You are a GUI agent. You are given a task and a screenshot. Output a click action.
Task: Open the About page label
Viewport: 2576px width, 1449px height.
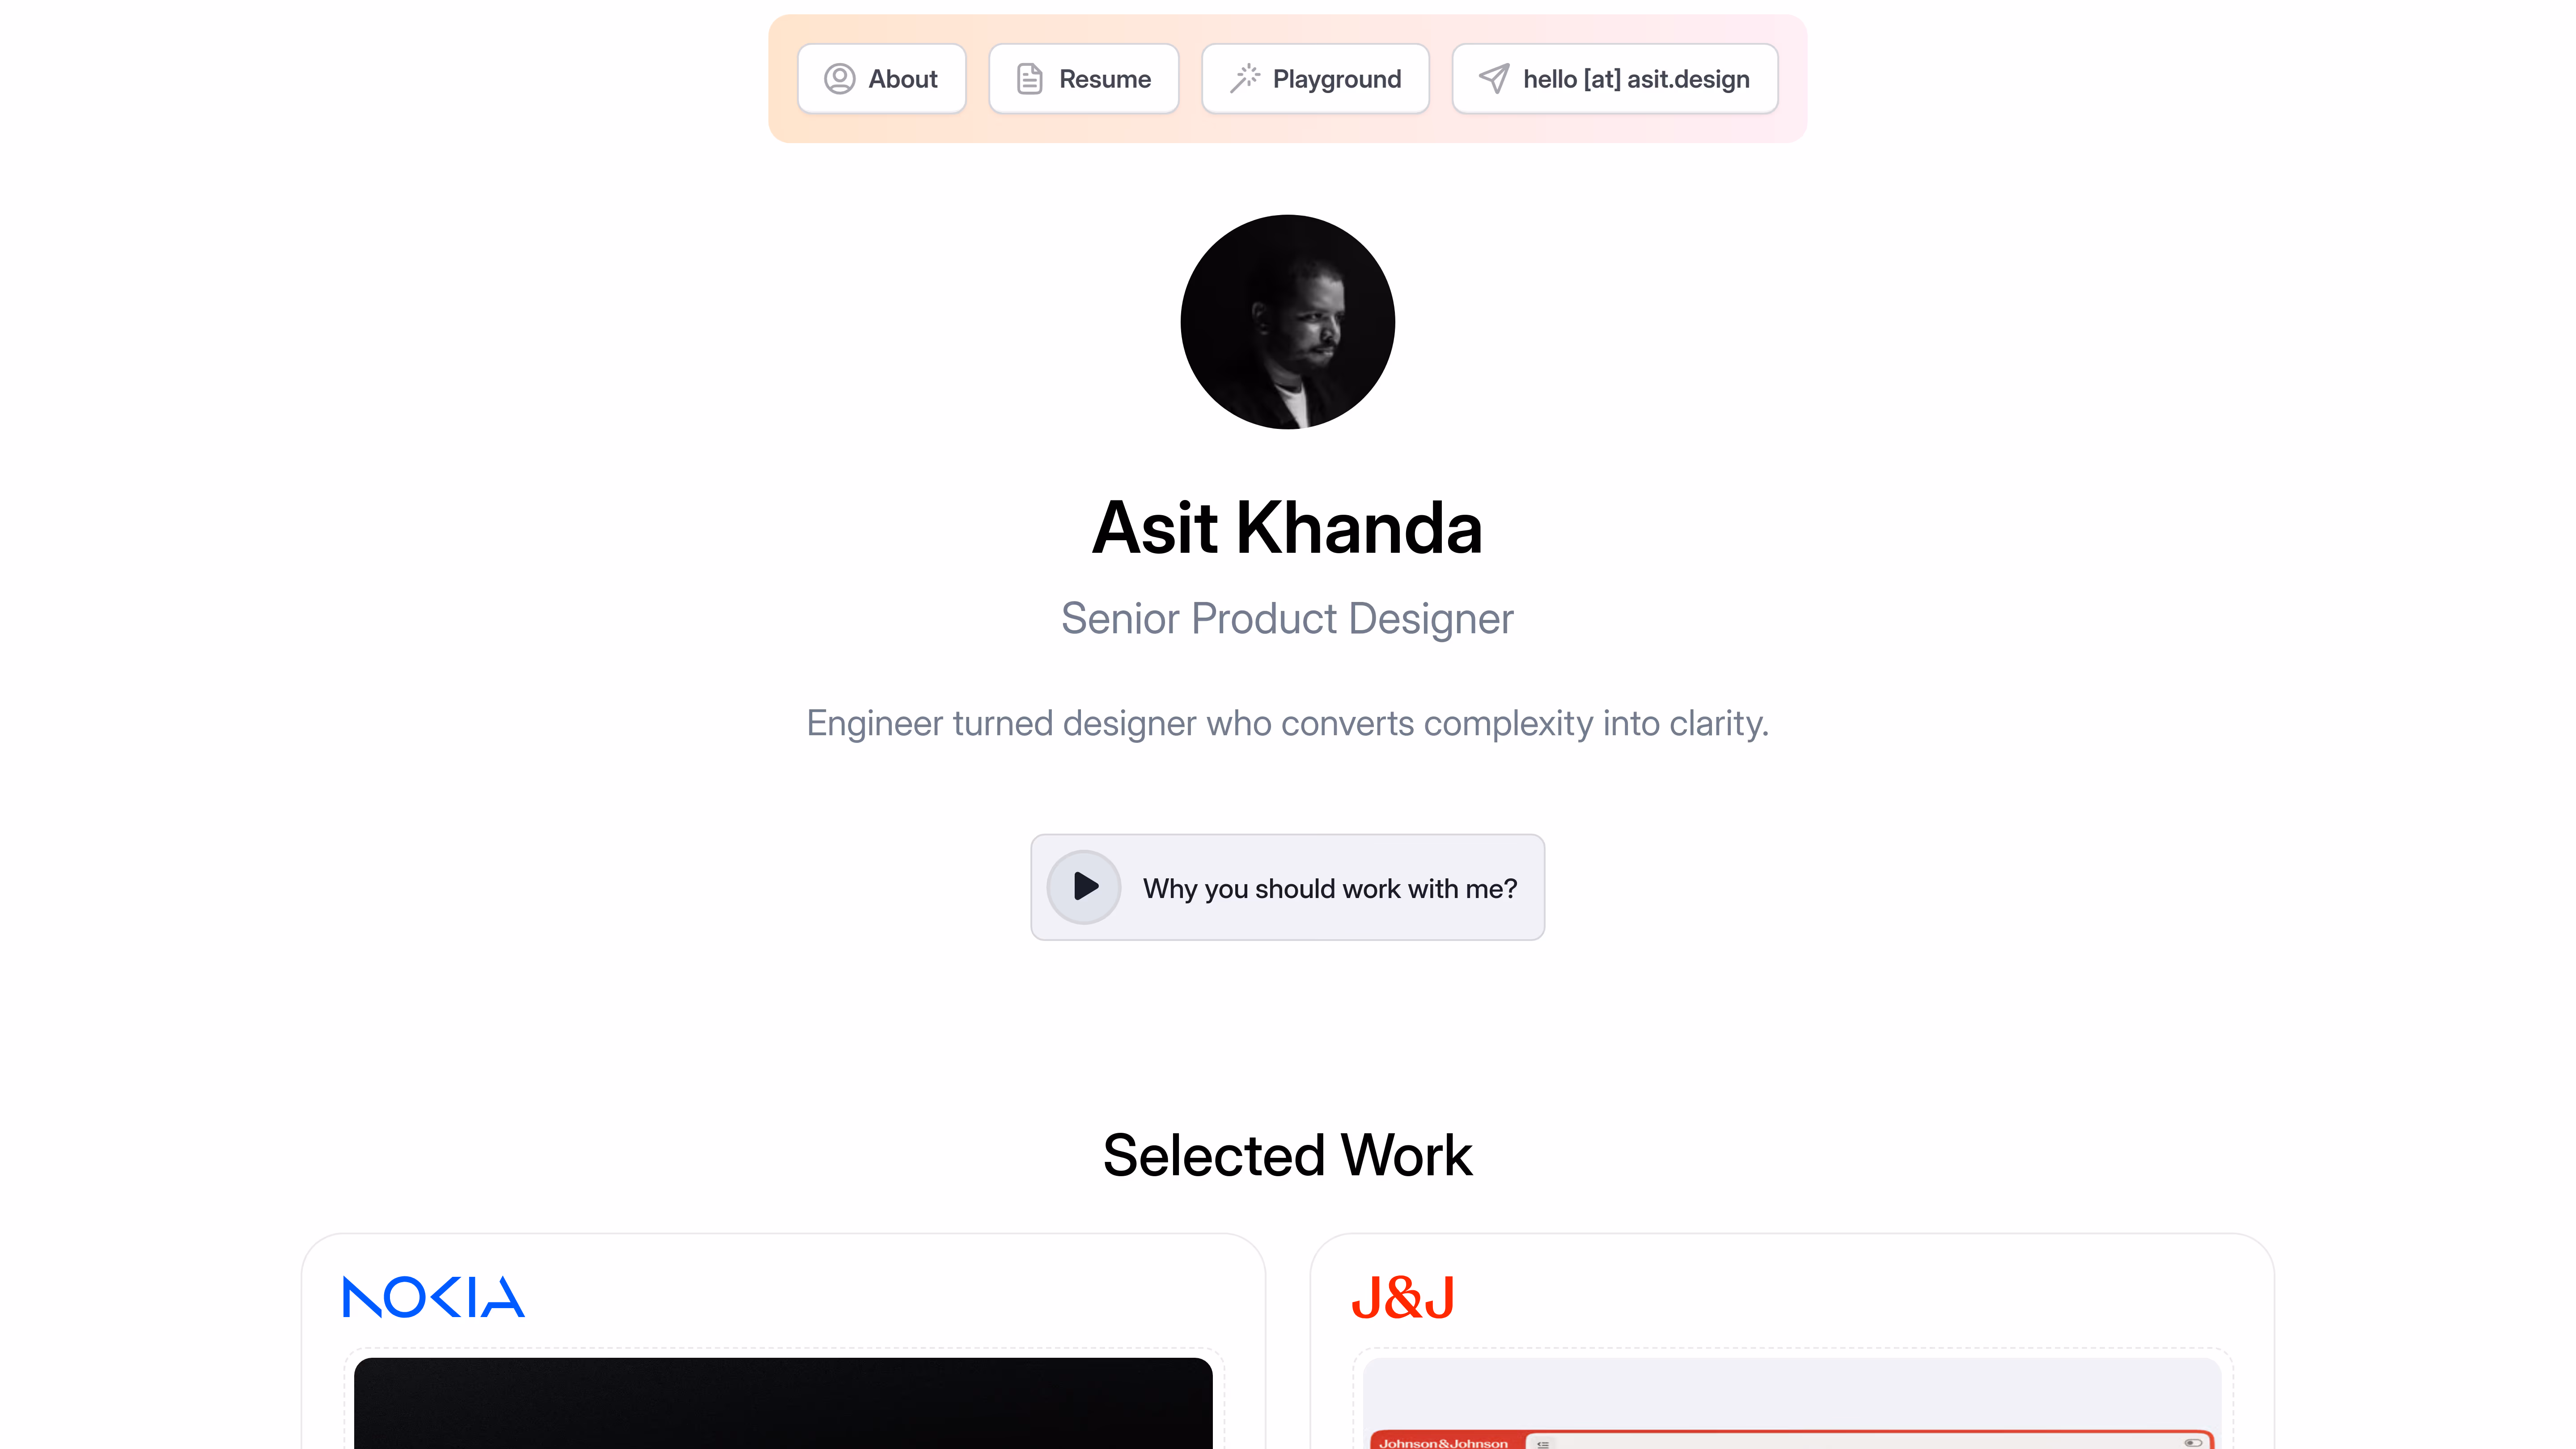pyautogui.click(x=902, y=79)
